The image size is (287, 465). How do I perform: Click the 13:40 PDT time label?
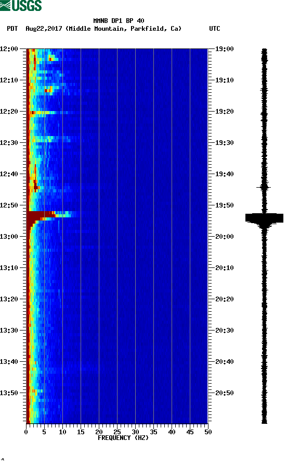pyautogui.click(x=9, y=361)
